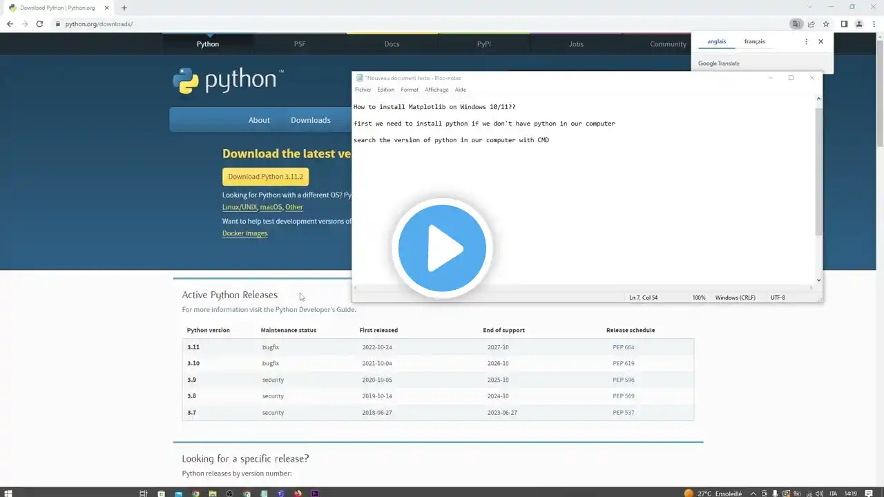Image resolution: width=884 pixels, height=497 pixels.
Task: Click Notepad's vertical scrollbar up arrow
Action: click(x=819, y=100)
